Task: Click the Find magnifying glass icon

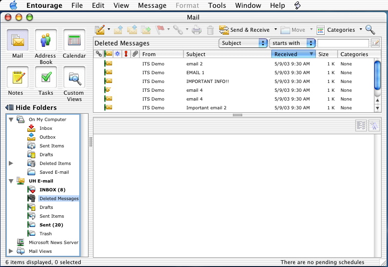Action: tap(370, 30)
